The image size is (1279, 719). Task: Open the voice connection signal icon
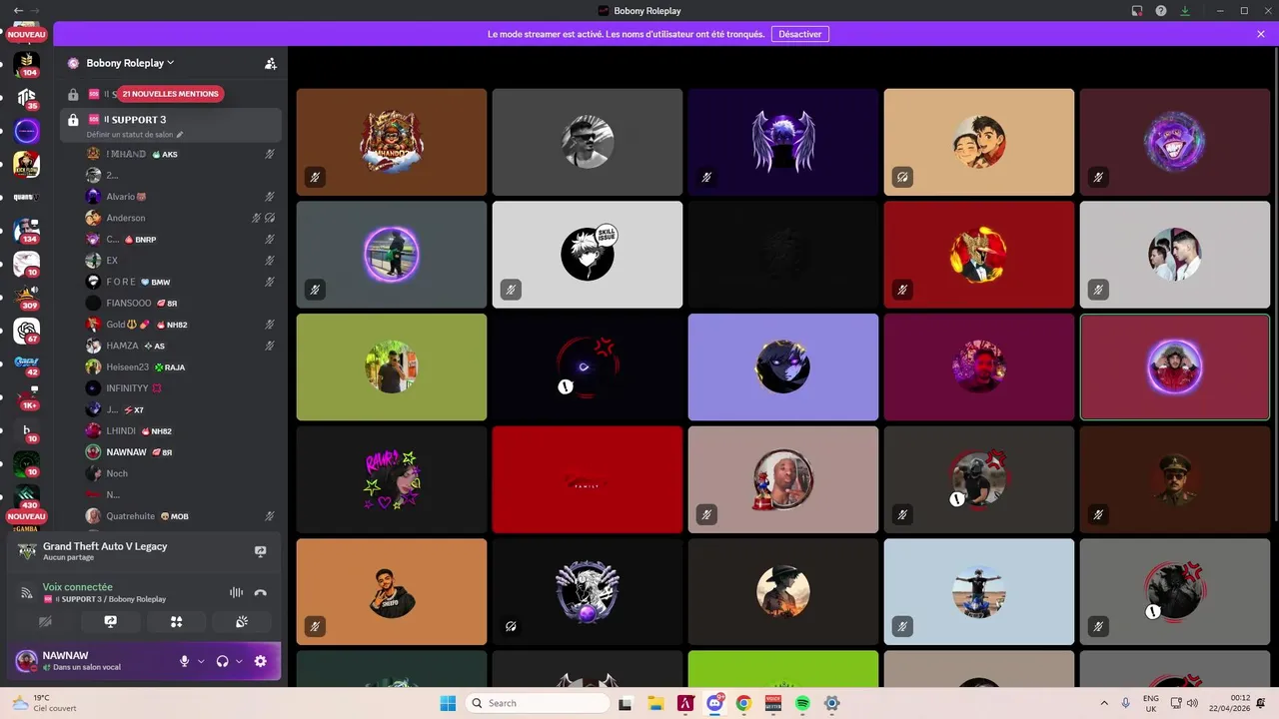pos(27,592)
